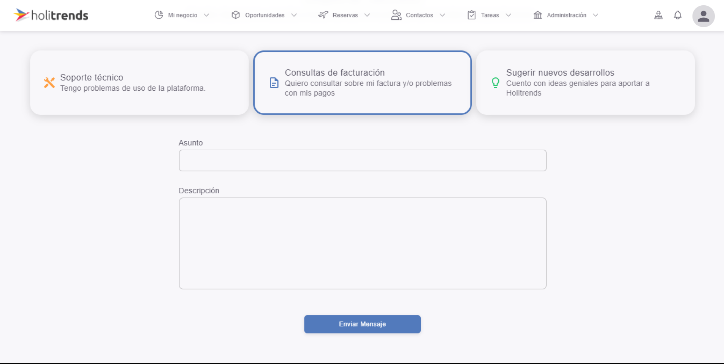This screenshot has height=364, width=724.
Task: Open the user profile avatar
Action: point(703,16)
